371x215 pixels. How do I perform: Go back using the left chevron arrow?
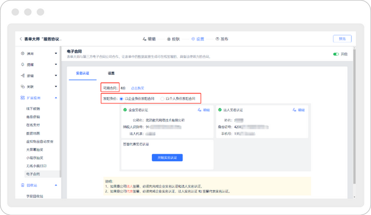coord(21,39)
